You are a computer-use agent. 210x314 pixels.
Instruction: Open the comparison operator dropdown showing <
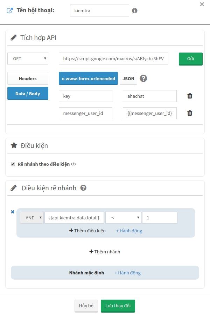coord(123,218)
